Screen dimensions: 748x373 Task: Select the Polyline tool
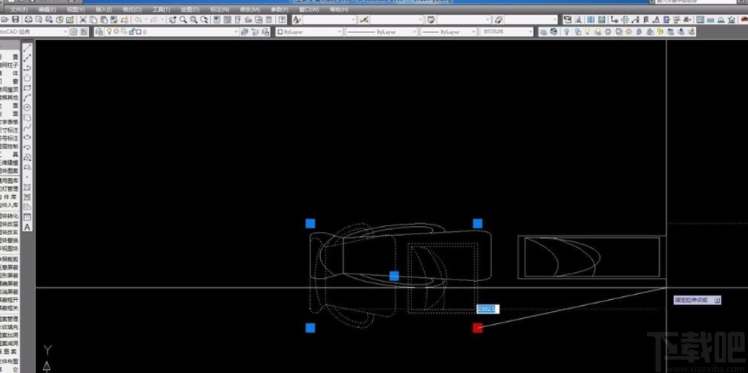point(28,68)
